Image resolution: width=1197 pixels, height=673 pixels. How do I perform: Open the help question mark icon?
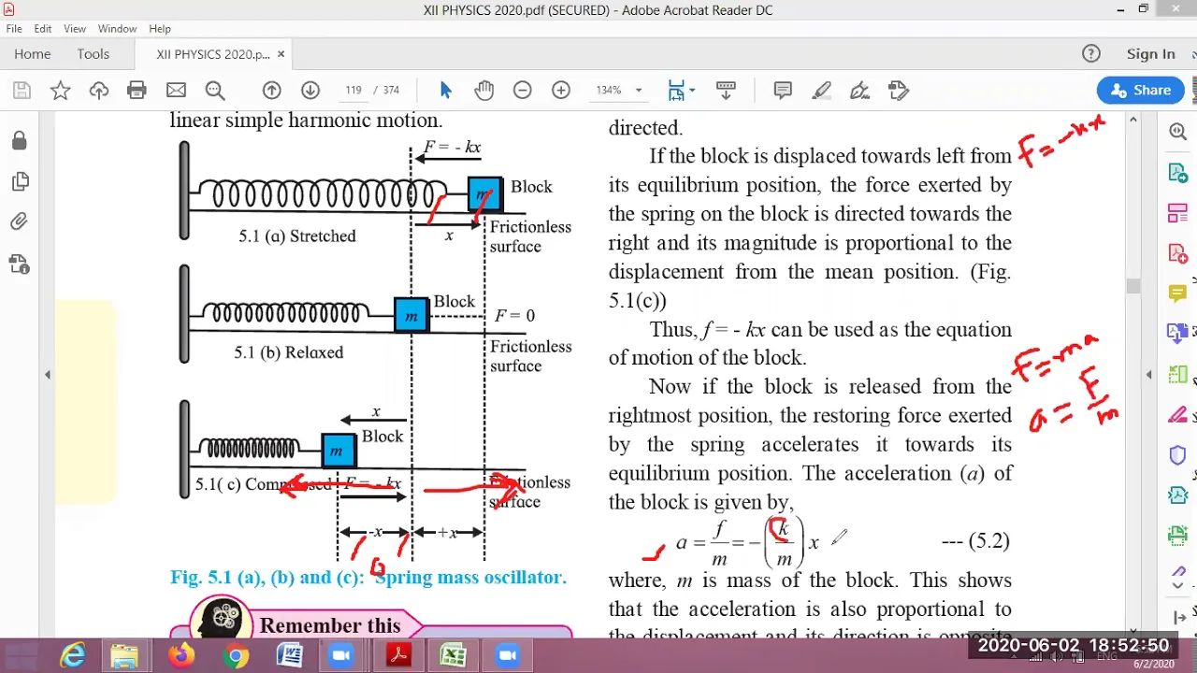point(1091,54)
